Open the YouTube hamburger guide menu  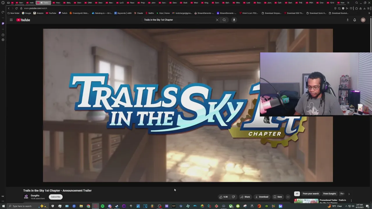pos(11,20)
